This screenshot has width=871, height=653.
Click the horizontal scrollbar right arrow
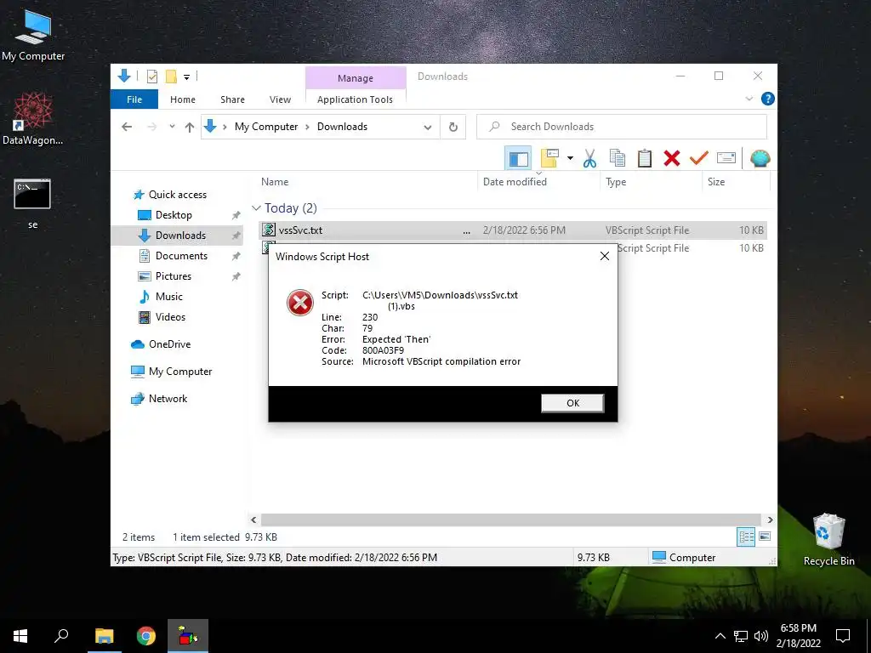click(x=770, y=520)
